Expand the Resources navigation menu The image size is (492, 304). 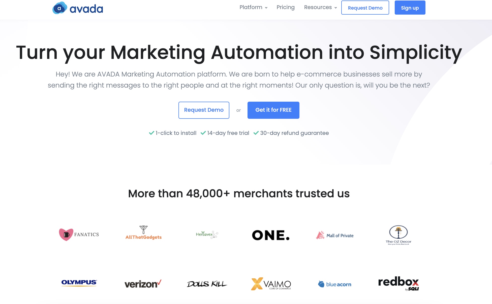[x=320, y=7]
